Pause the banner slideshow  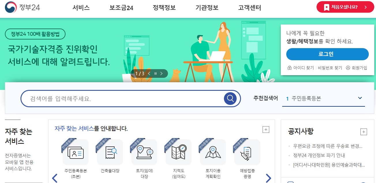coord(156,73)
